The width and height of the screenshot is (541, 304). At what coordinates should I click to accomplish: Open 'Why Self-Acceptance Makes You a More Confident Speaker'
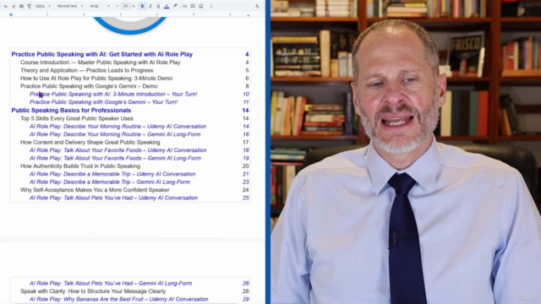point(95,190)
